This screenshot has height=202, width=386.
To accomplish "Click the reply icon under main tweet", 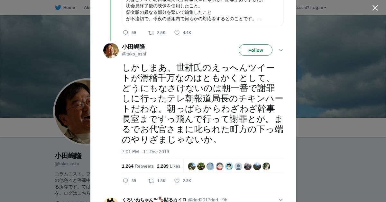I will tap(125, 181).
